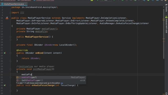Click the 'mediaFile' field name
The width and height of the screenshot is (168, 95).
coord(41,31)
